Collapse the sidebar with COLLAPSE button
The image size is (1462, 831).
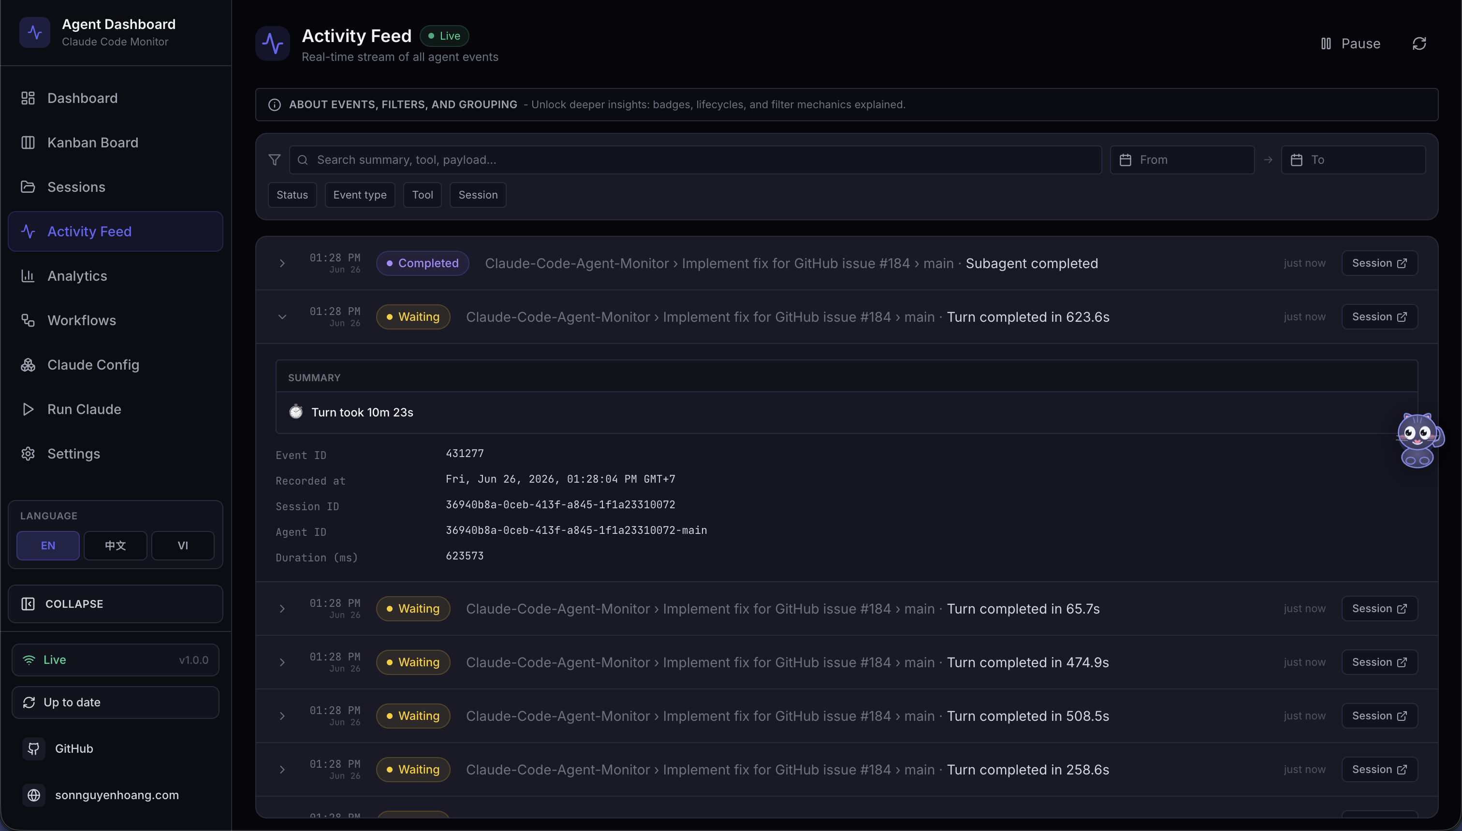click(x=116, y=604)
